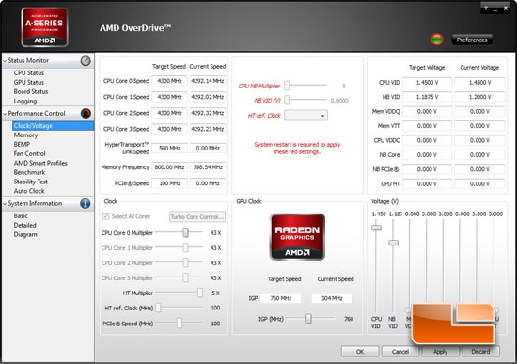Open the HT ref. Clock dropdown

coord(305,116)
